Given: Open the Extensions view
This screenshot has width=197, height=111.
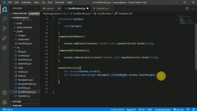Looking at the screenshot, I should [x=5, y=47].
